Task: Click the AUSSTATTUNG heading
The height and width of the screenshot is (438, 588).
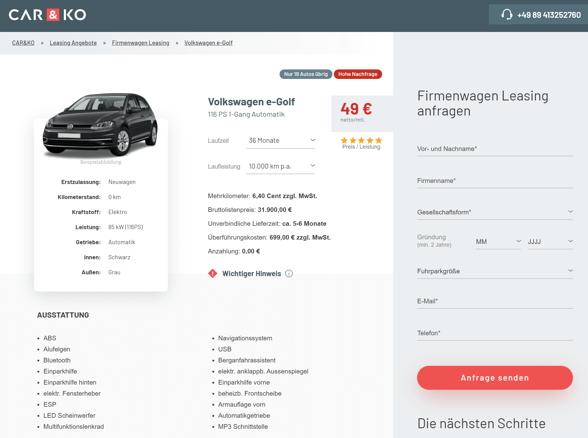Action: pos(63,315)
